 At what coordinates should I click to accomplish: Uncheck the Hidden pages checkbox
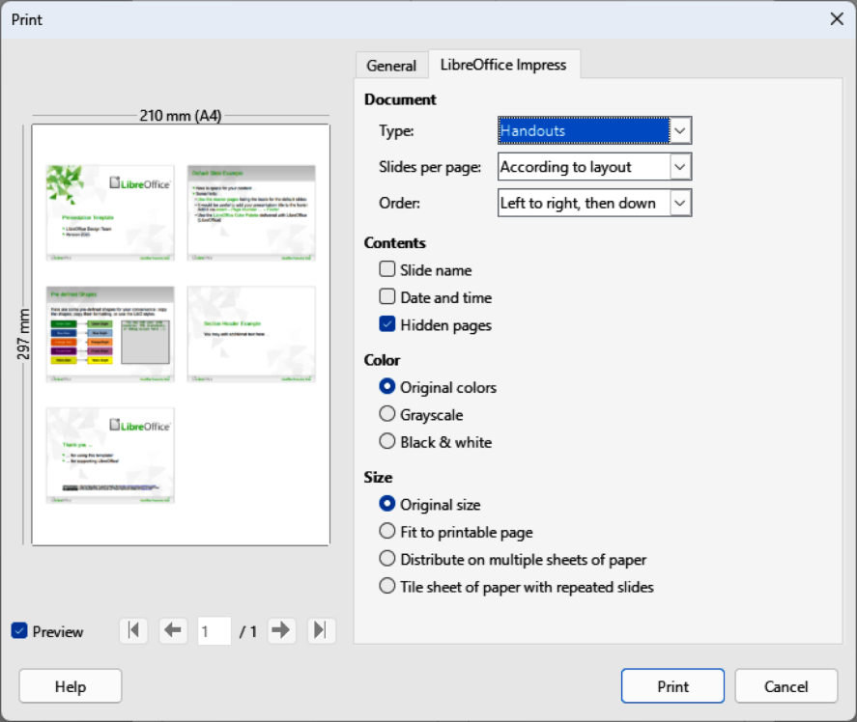[387, 325]
